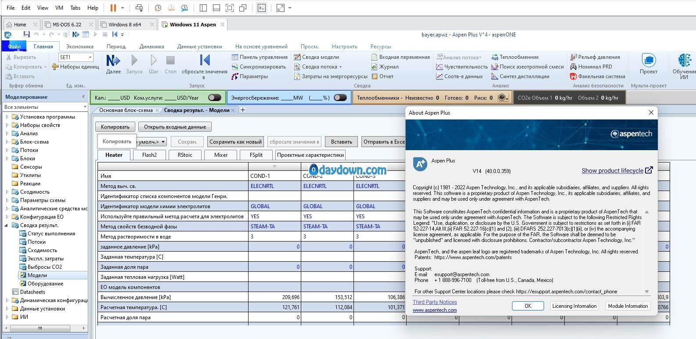696x339 pixels.
Task: Open the умолч.> template dropdown
Action: coord(163,142)
